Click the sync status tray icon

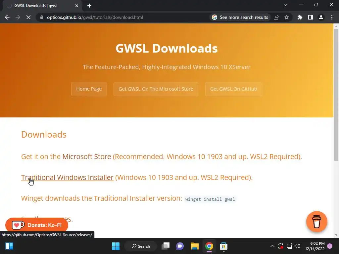pos(280,246)
